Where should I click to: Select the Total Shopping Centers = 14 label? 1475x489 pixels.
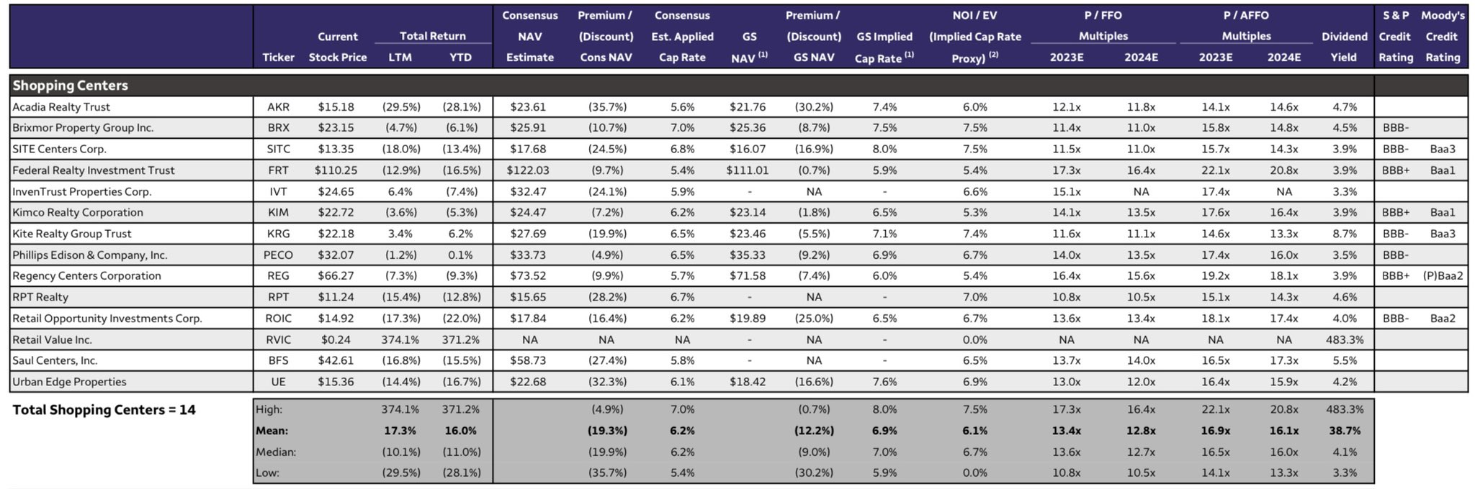104,410
